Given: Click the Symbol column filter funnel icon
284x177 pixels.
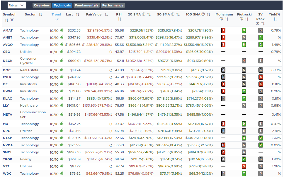Looking at the screenshot, I should 12,20.
